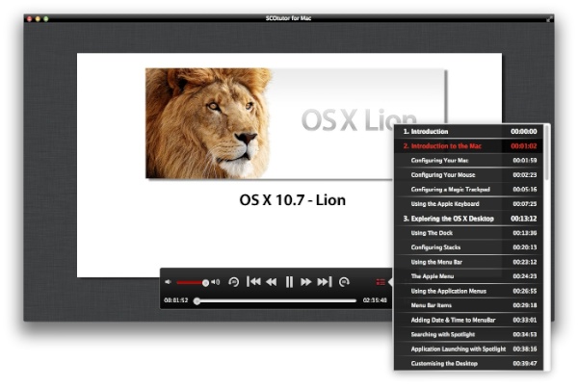
Task: Click the jump-back replay icon
Action: (234, 282)
